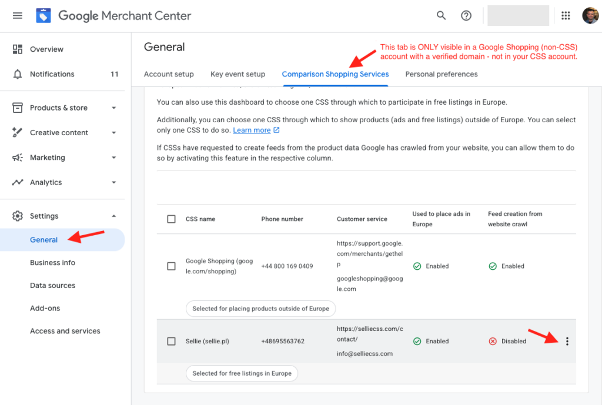Open Notifications in sidebar
Viewport: 602px width, 405px height.
[52, 74]
